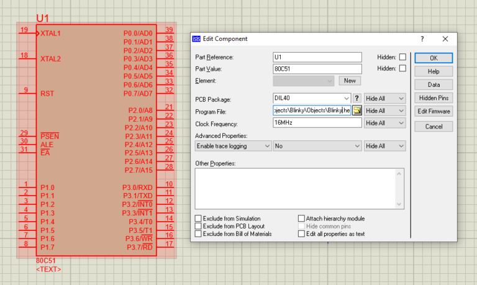
Task: Click P0.7/AD7 pin label
Action: click(138, 93)
